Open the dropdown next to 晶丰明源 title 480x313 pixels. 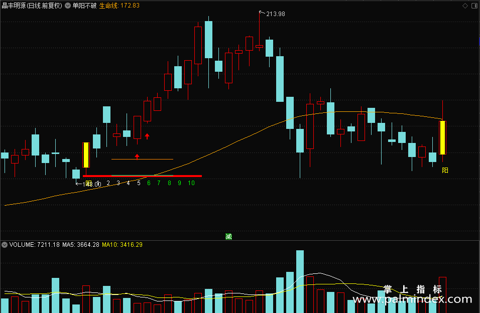pyautogui.click(x=68, y=6)
